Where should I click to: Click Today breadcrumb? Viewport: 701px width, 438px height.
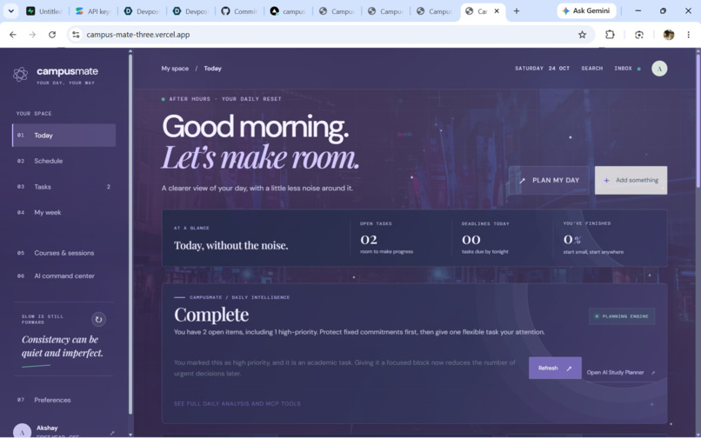coord(212,69)
